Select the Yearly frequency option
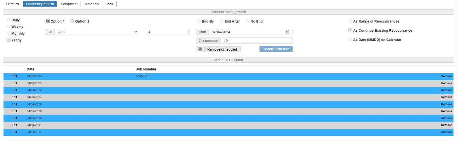The image size is (457, 141). [8, 40]
